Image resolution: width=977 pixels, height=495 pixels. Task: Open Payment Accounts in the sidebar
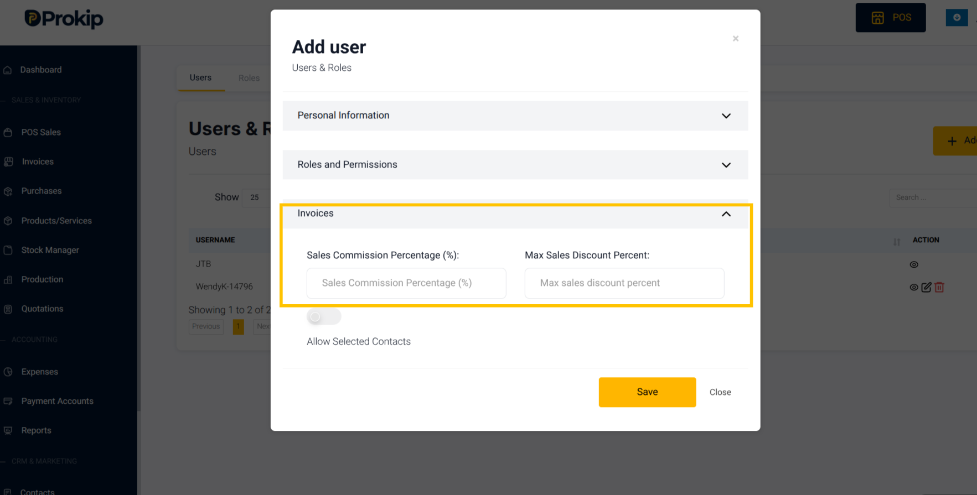coord(57,401)
